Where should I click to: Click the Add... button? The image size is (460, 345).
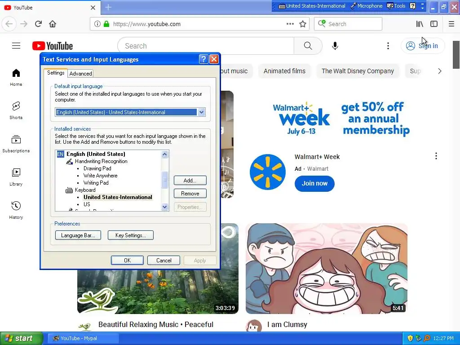pos(190,181)
